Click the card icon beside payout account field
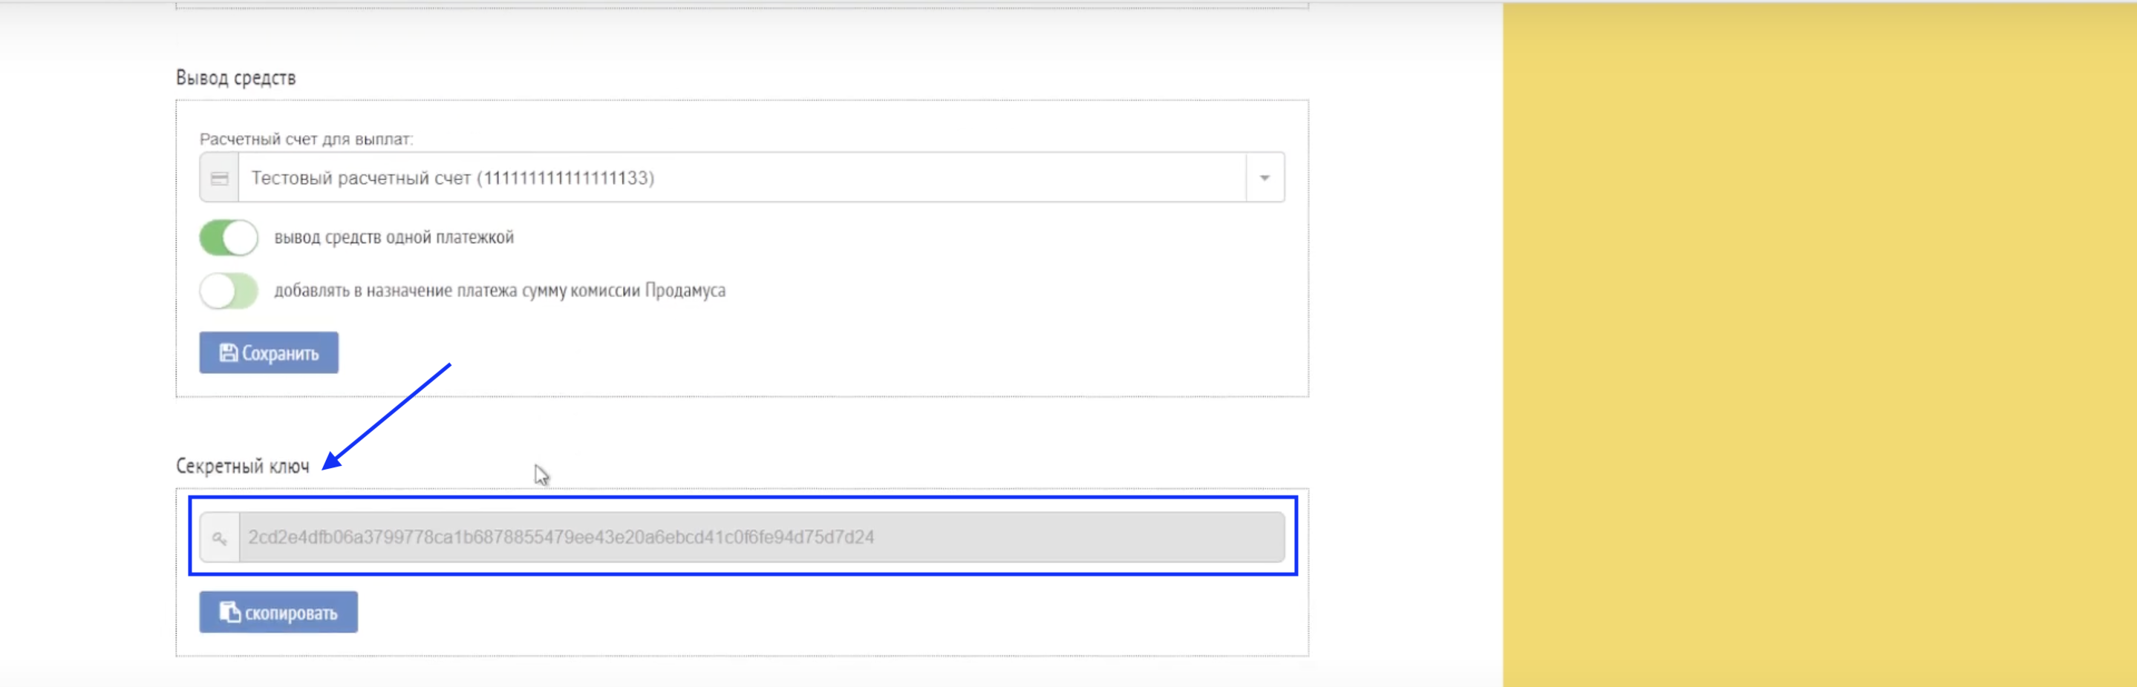 219,178
